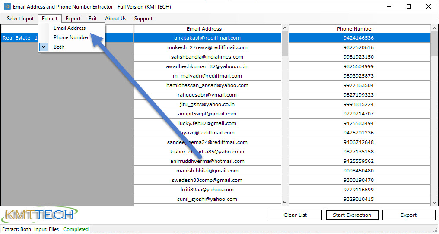
Task: Open the Select Input menu
Action: (20, 19)
